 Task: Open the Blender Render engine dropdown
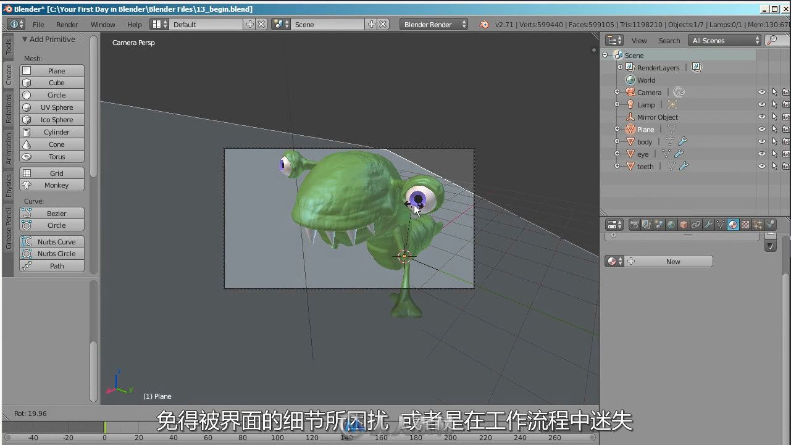coord(433,24)
